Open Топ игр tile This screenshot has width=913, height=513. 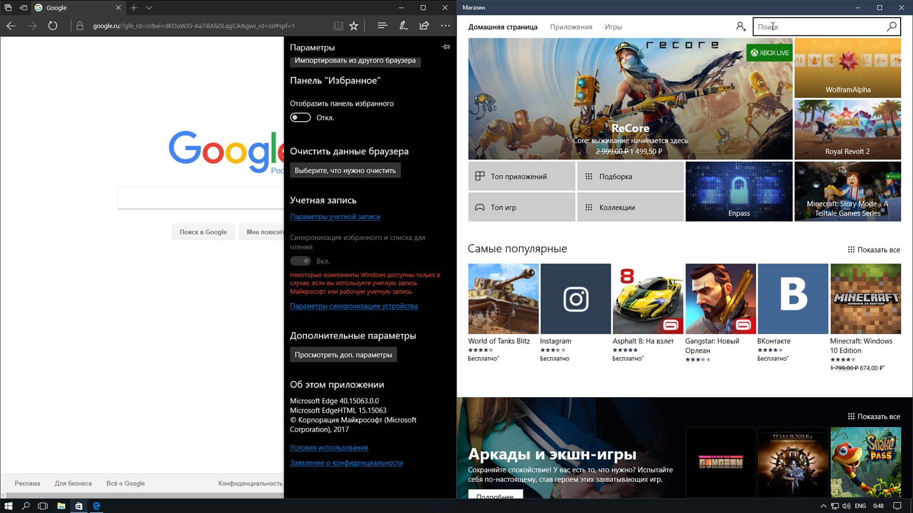click(x=521, y=207)
